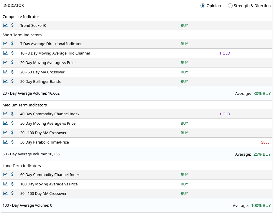Click 100 Day Moving Average vs Price label

[49, 184]
